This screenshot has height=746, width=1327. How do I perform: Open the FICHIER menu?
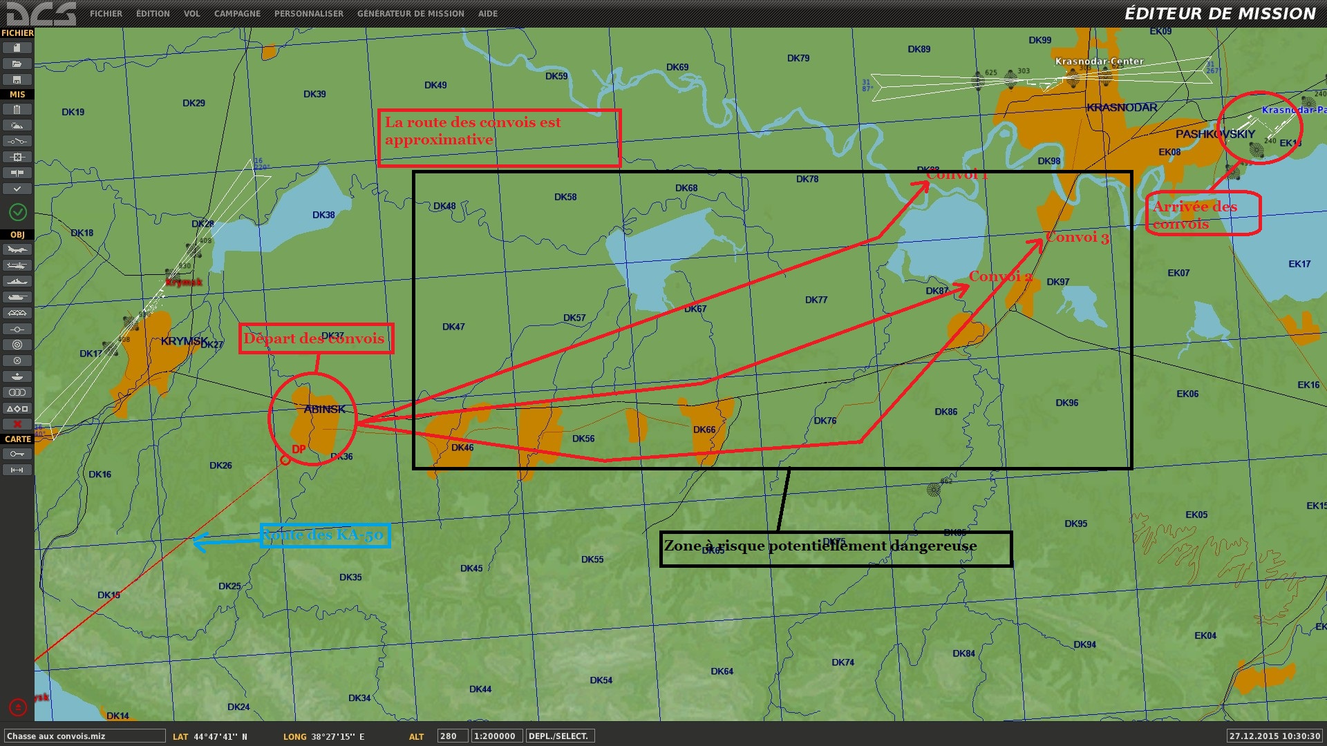pos(106,14)
